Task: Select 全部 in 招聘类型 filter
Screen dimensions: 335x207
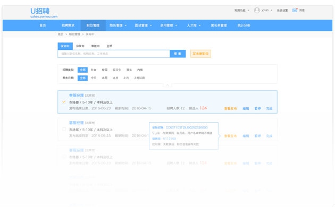Action: [x=82, y=70]
